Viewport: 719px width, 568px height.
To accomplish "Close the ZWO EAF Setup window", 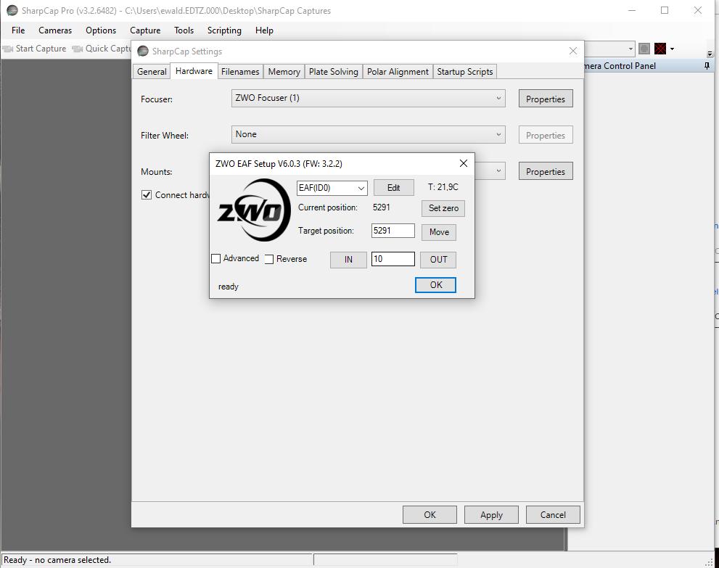I will tap(464, 163).
